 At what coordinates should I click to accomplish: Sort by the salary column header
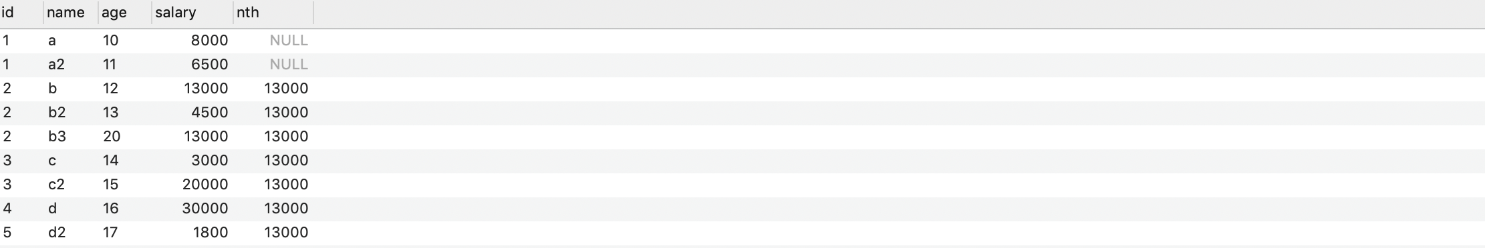192,13
